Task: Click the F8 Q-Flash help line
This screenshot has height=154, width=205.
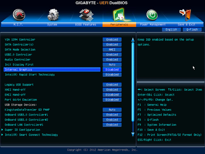Action: (148, 120)
